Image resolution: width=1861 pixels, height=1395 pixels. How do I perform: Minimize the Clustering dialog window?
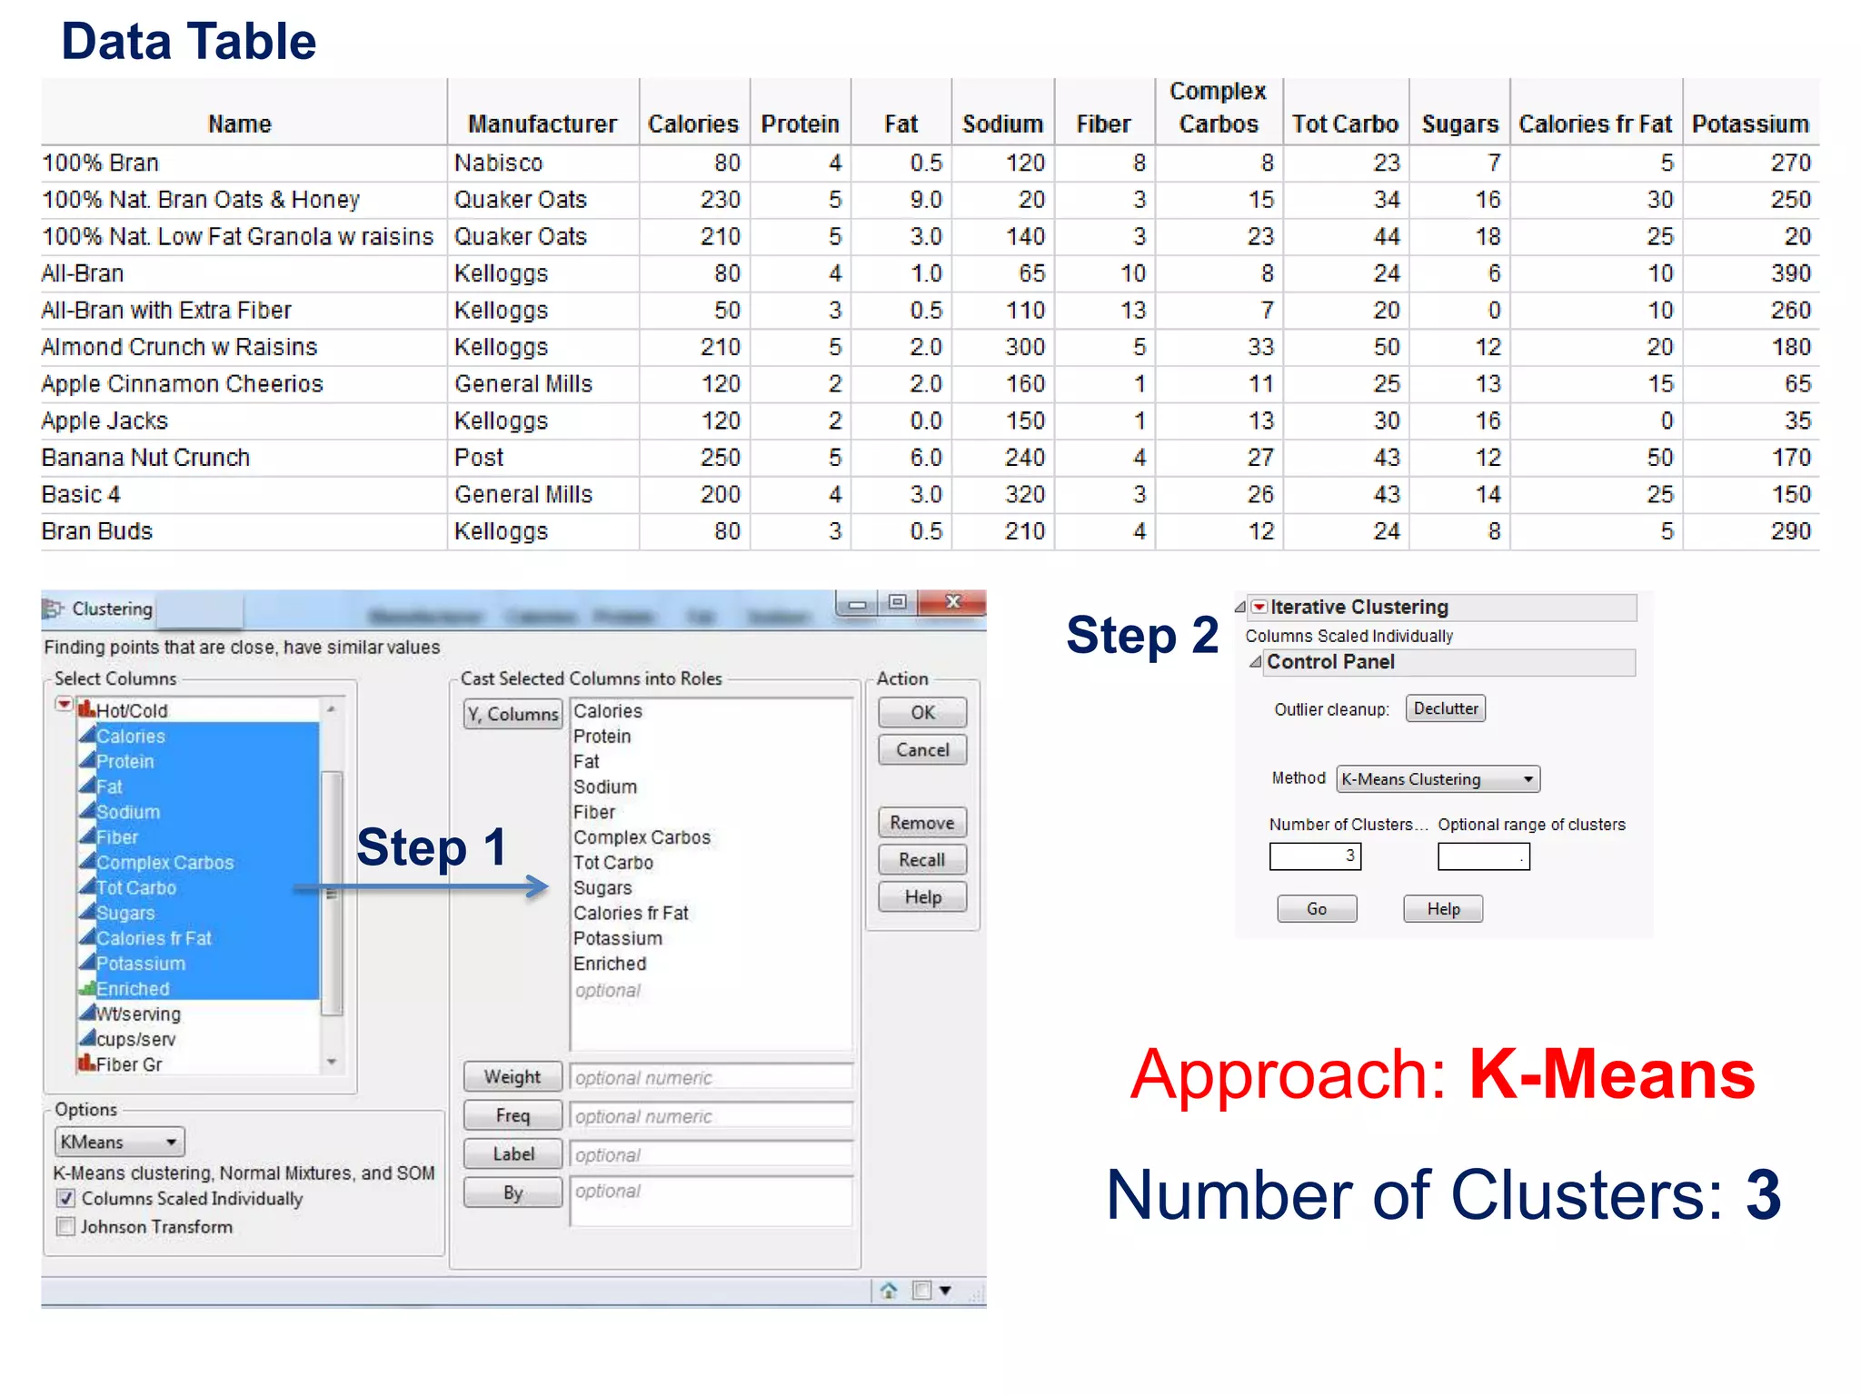pyautogui.click(x=856, y=604)
